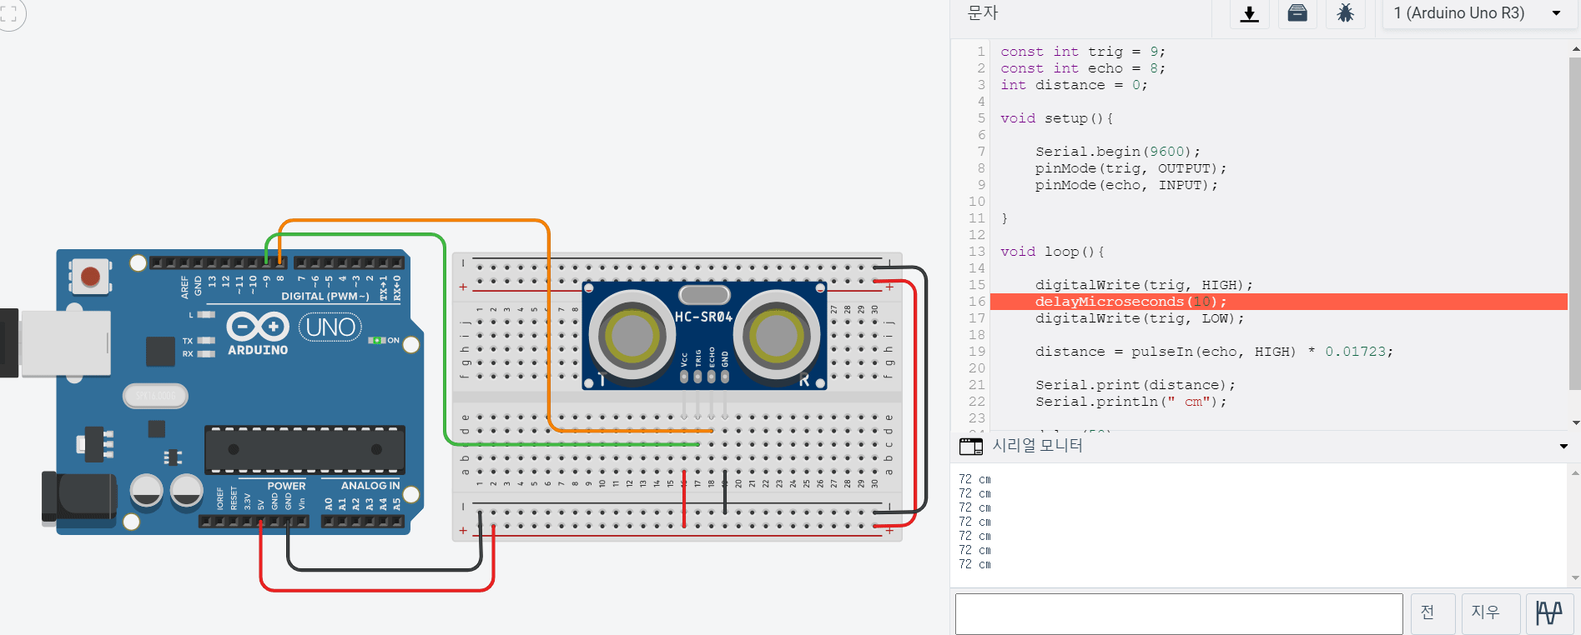This screenshot has height=635, width=1581.
Task: Click the 'digitalWrite(trig, HIGH);' line
Action: pos(1144,285)
